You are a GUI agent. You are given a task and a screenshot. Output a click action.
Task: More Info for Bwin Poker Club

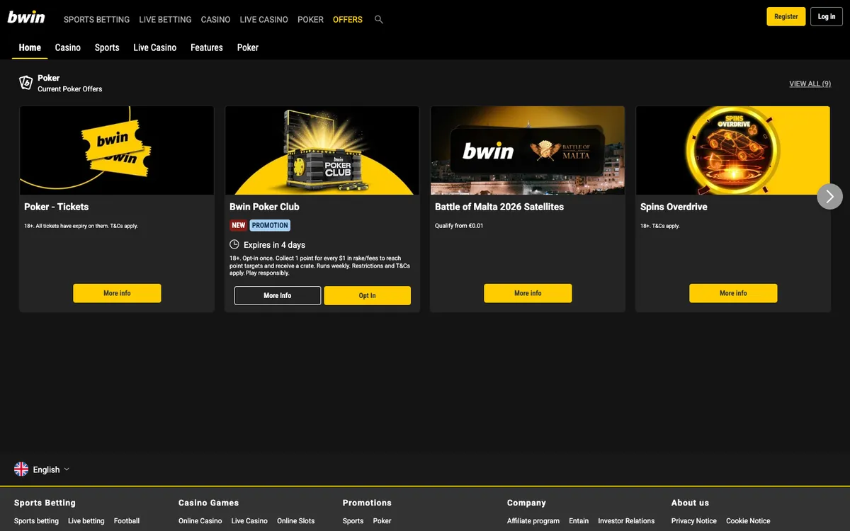[278, 295]
